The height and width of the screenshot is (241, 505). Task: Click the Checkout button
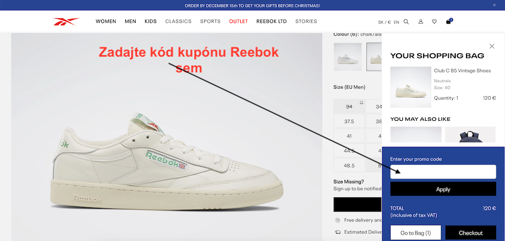[470, 233]
